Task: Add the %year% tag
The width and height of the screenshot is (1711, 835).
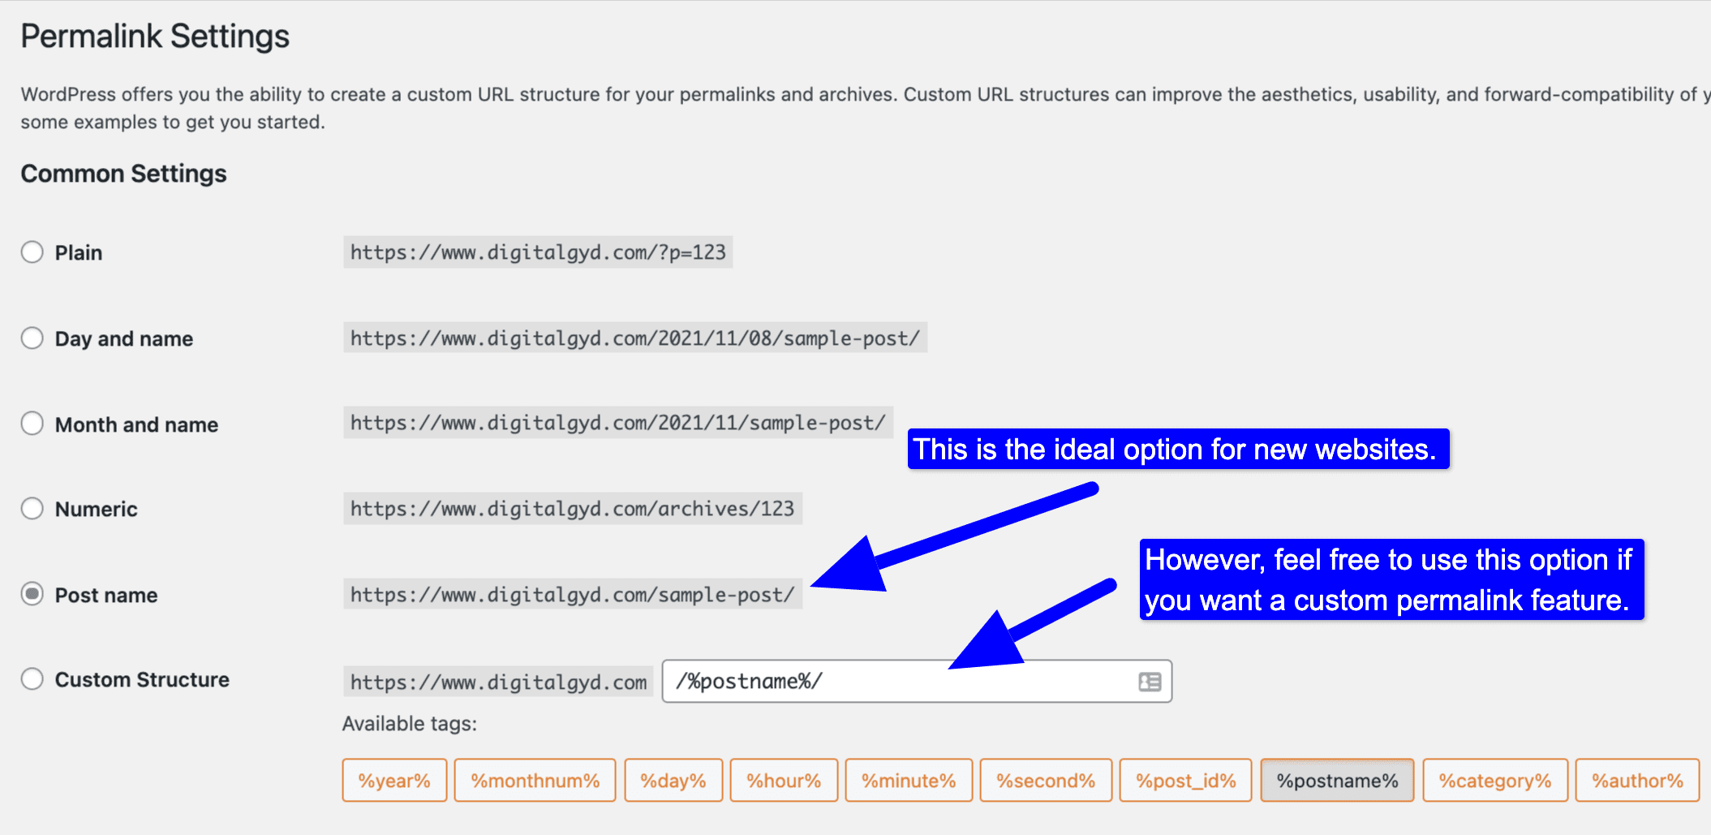Action: pos(394,781)
